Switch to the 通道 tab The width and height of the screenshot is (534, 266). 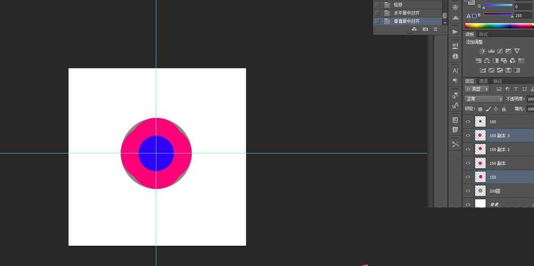(x=483, y=81)
